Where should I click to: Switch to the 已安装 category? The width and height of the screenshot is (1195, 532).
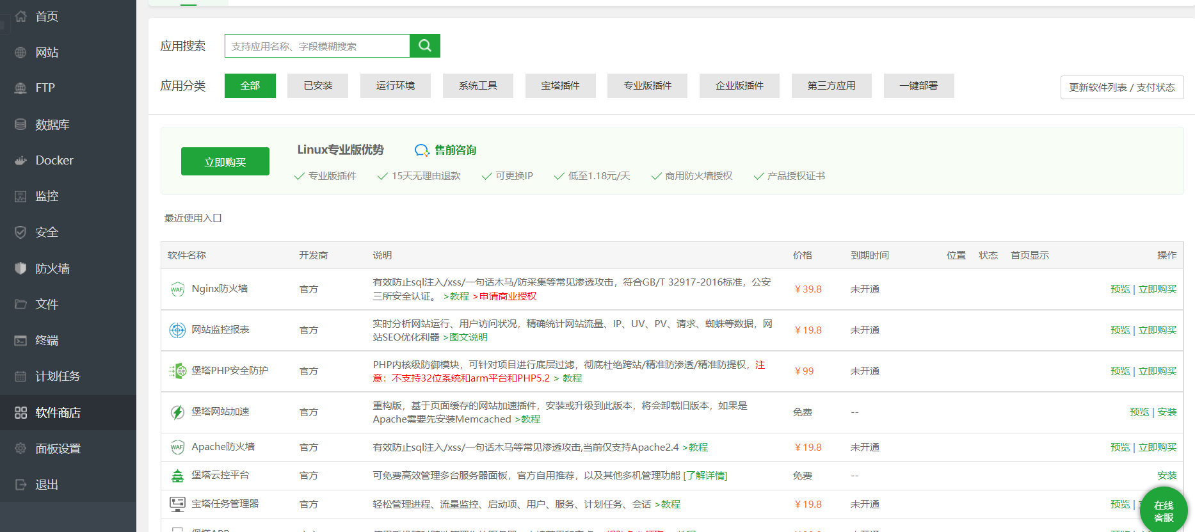coord(317,86)
